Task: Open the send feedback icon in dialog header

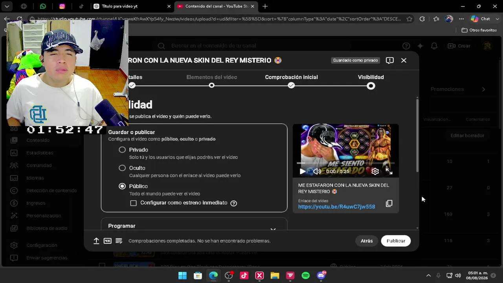Action: click(x=390, y=60)
